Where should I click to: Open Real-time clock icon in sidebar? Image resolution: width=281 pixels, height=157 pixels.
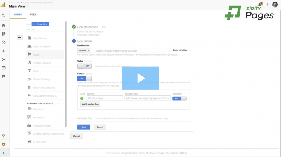pyautogui.click(x=3, y=42)
